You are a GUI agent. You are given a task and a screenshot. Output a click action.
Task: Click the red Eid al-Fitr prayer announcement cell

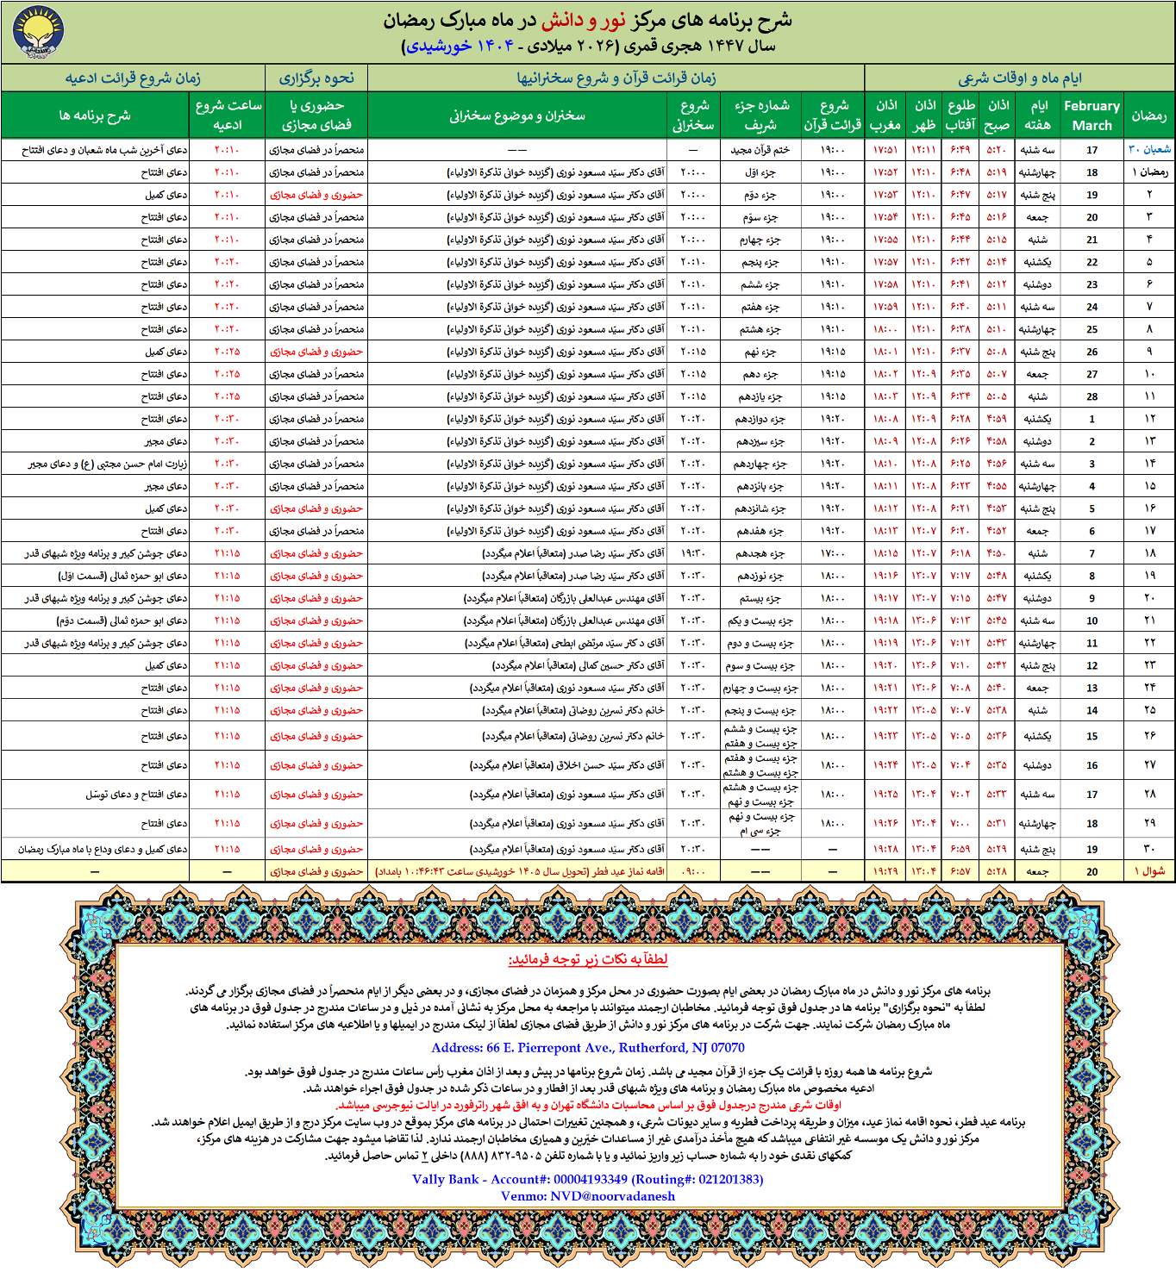point(520,871)
